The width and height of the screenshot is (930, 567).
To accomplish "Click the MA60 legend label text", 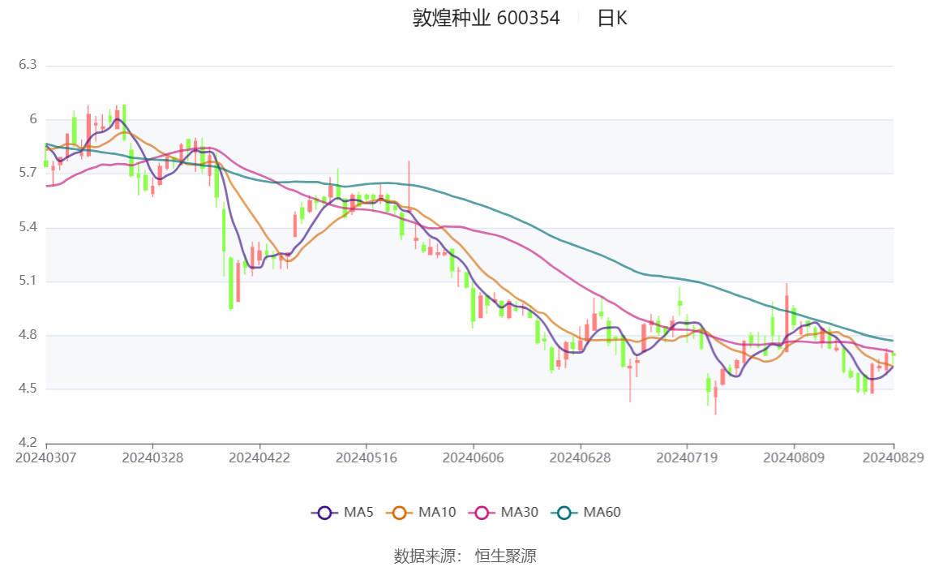I will click(x=602, y=513).
